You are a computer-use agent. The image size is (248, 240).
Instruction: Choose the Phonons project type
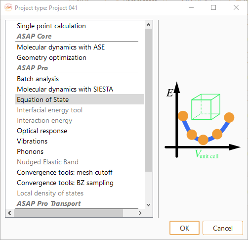[80, 151]
